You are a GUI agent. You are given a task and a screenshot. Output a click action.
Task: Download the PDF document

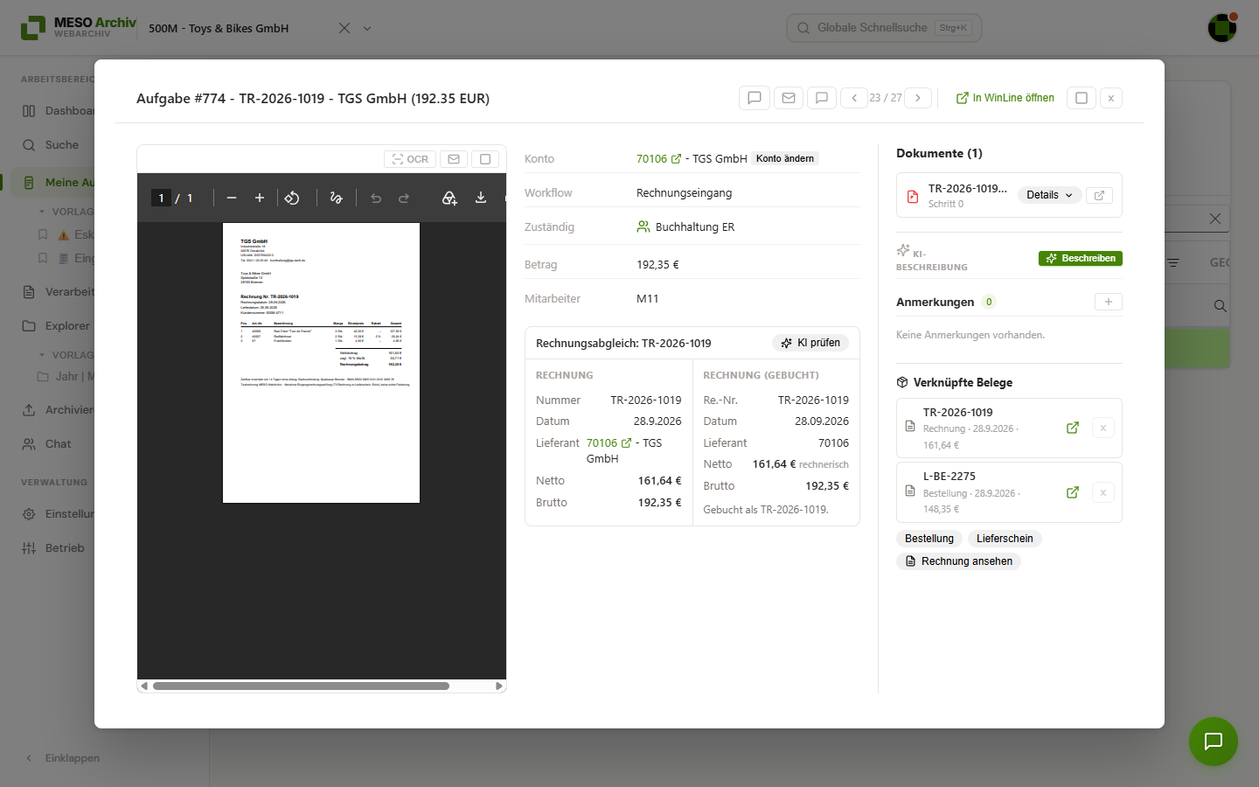[x=481, y=198]
